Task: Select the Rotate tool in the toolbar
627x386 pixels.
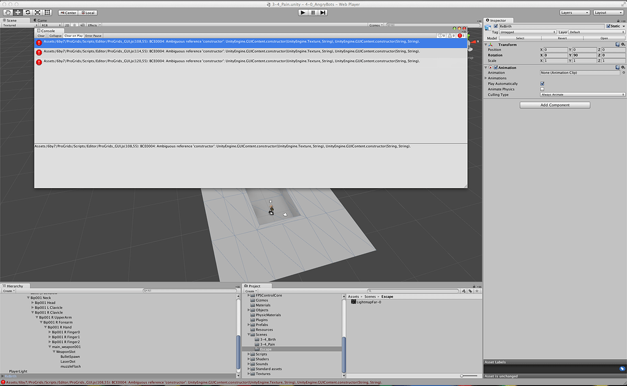Action: point(26,12)
